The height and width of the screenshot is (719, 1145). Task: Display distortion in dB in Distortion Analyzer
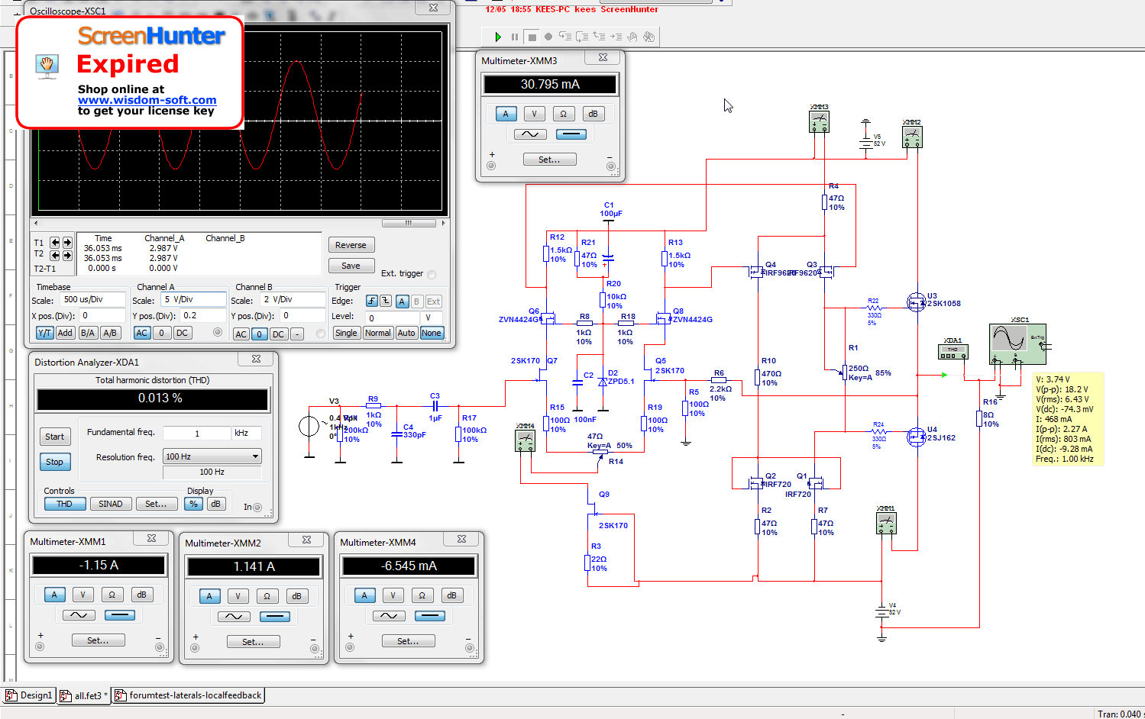pos(215,504)
